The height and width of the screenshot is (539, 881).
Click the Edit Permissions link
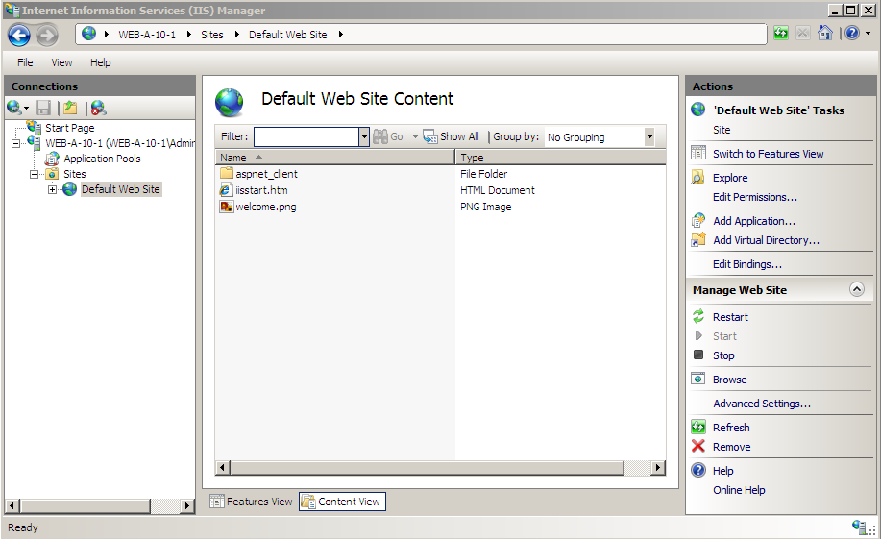pyautogui.click(x=754, y=197)
